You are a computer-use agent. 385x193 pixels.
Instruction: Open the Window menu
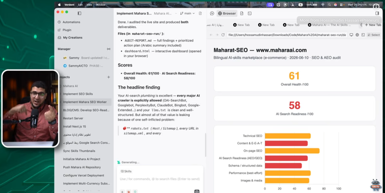(x=101, y=5)
